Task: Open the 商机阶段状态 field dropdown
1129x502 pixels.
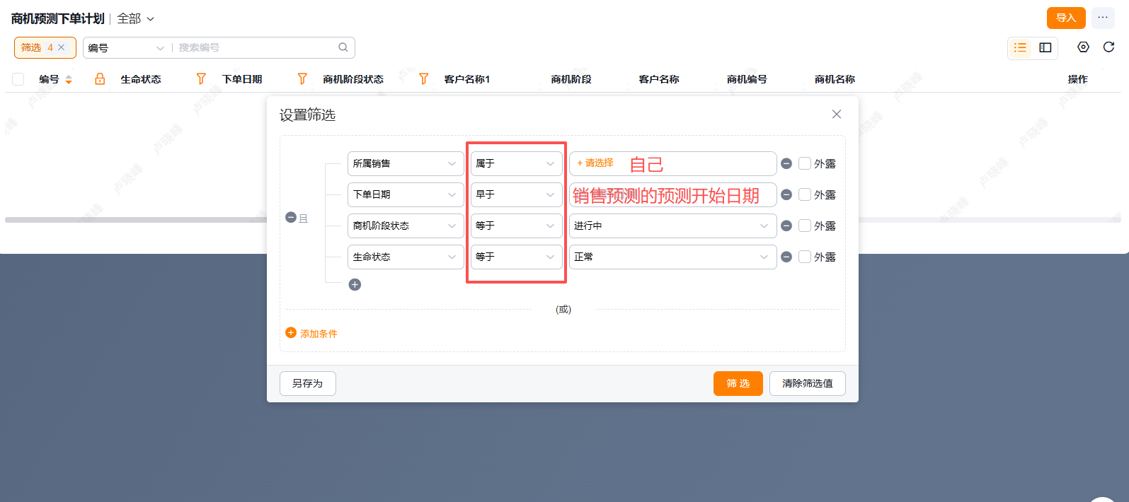Action: click(405, 226)
